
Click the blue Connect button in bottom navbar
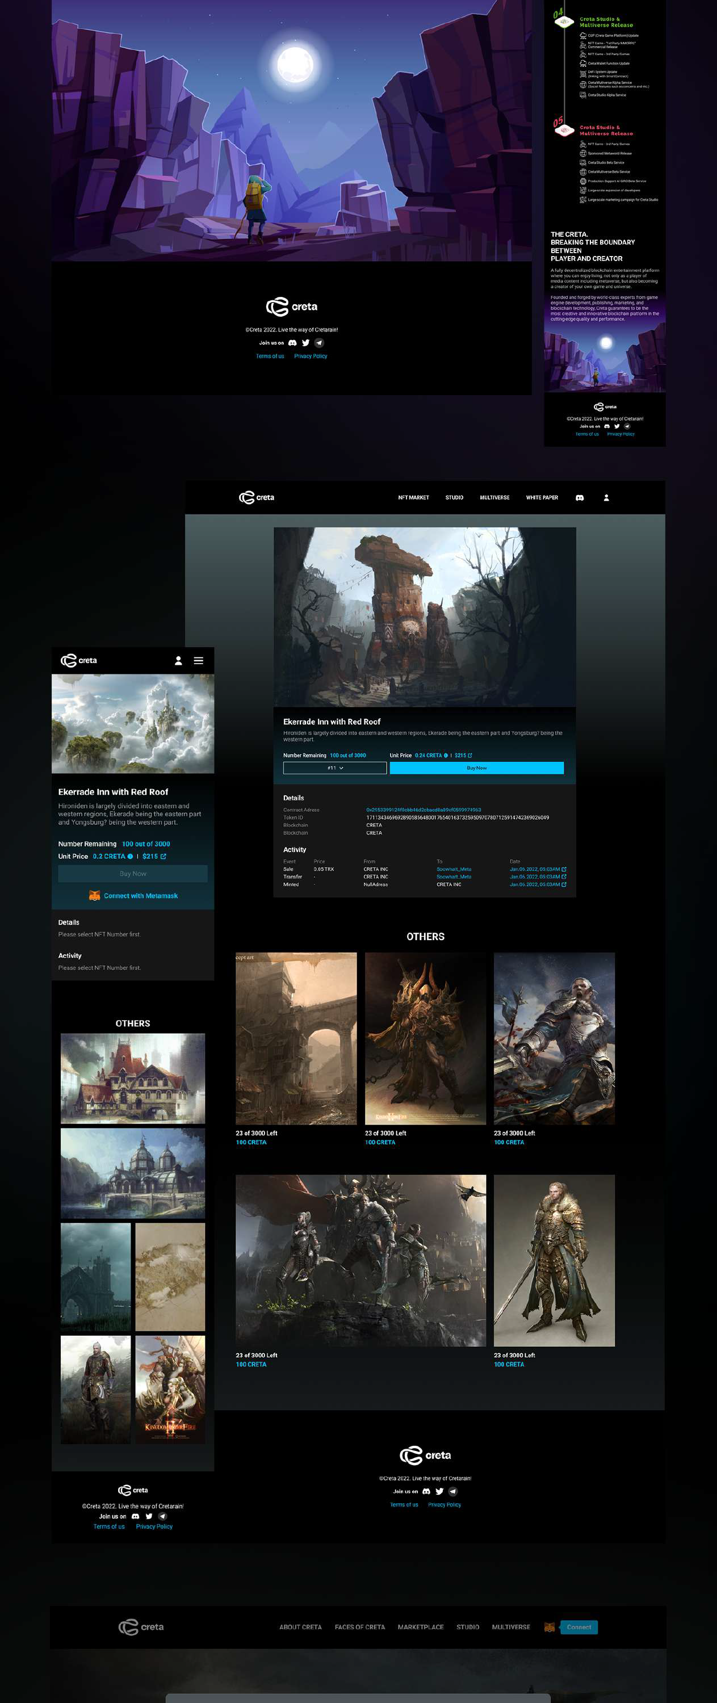tap(578, 1627)
